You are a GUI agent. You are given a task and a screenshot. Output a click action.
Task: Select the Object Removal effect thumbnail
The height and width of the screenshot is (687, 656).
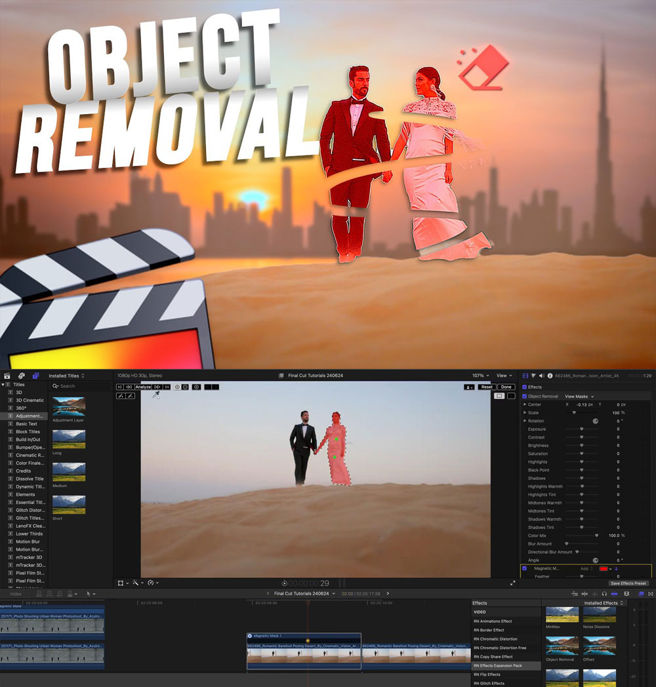tap(562, 646)
